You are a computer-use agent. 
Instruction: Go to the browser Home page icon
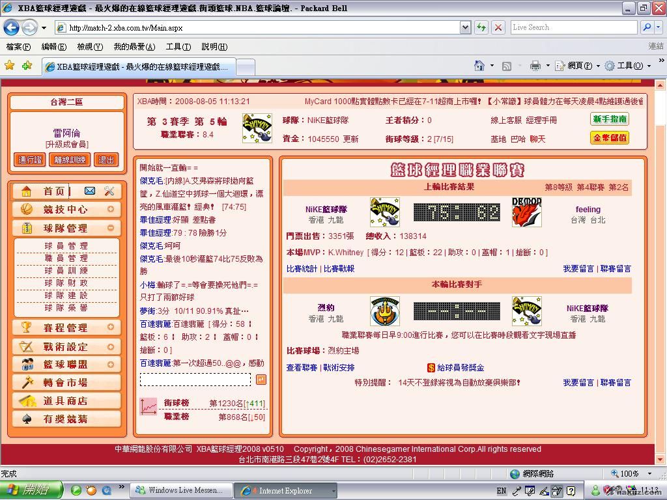pyautogui.click(x=479, y=66)
